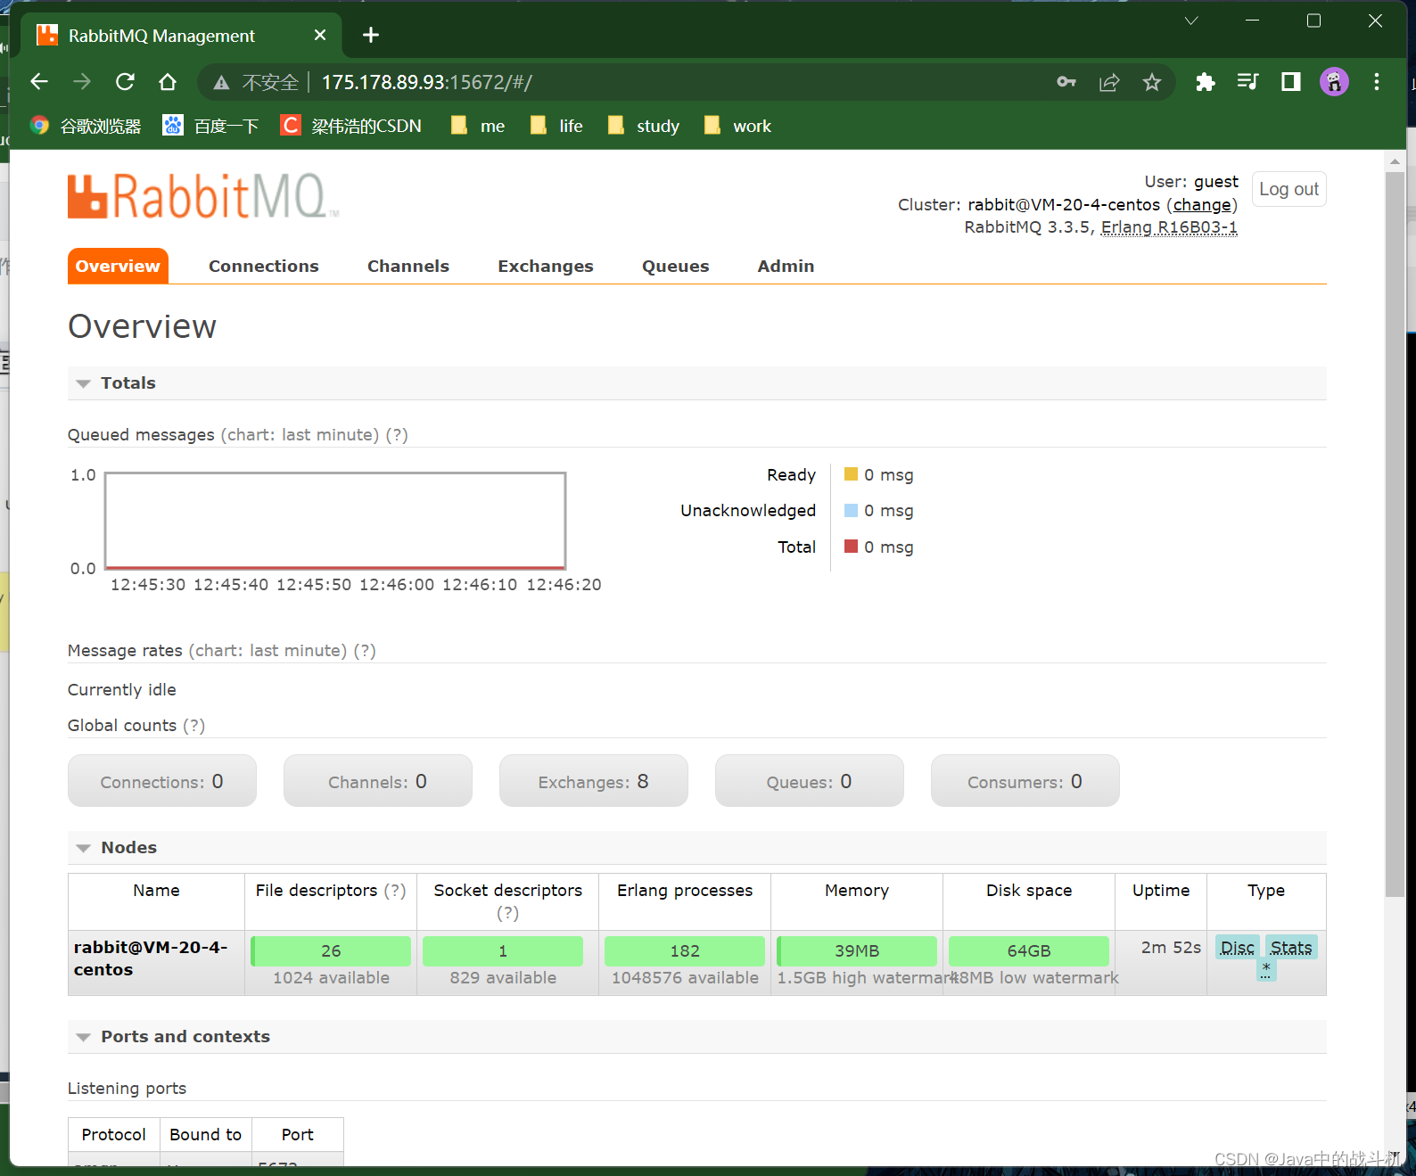Switch to the Exchanges tab
This screenshot has height=1176, width=1416.
click(x=546, y=266)
